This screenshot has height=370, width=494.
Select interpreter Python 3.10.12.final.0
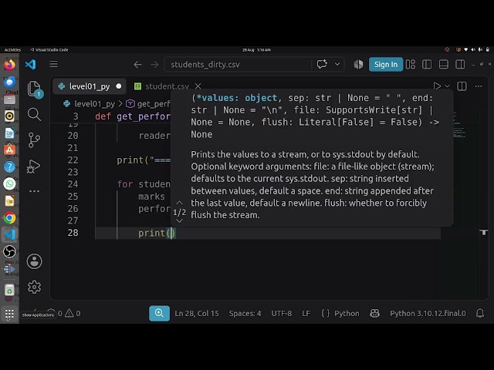[428, 314]
